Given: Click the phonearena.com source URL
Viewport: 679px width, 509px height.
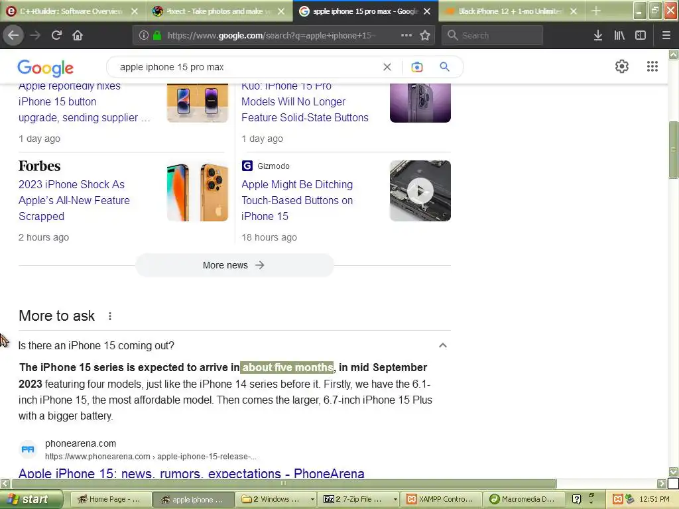Looking at the screenshot, I should point(151,457).
